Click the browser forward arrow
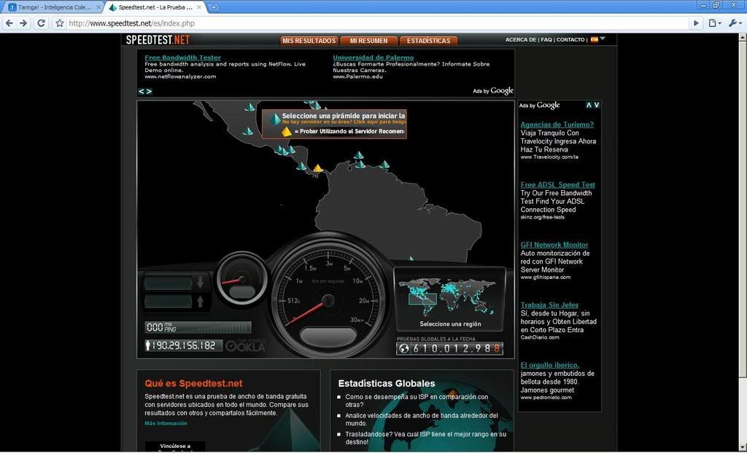Image resolution: width=747 pixels, height=453 pixels. 23,23
